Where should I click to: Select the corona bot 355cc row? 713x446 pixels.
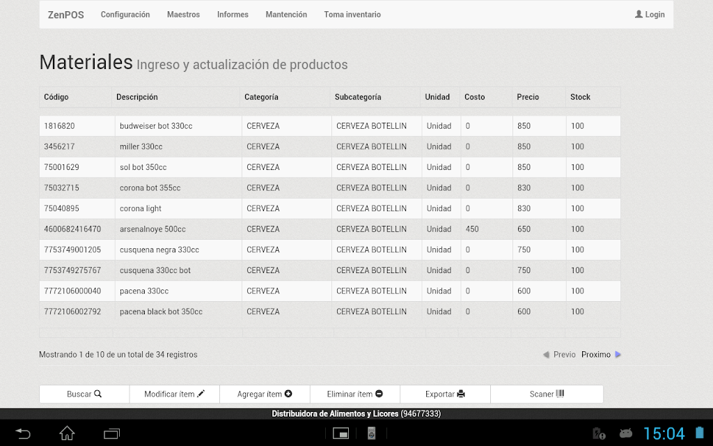(x=329, y=188)
